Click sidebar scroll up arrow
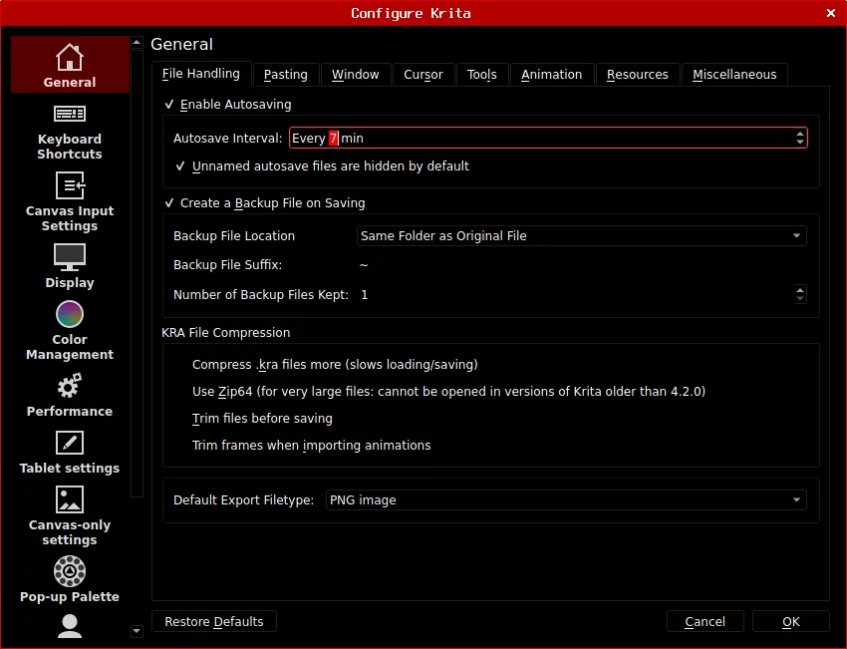This screenshot has width=847, height=649. tap(137, 42)
